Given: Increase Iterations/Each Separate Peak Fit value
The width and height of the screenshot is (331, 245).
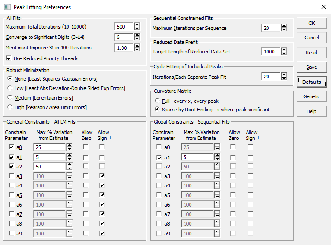Looking at the screenshot, I should point(284,75).
